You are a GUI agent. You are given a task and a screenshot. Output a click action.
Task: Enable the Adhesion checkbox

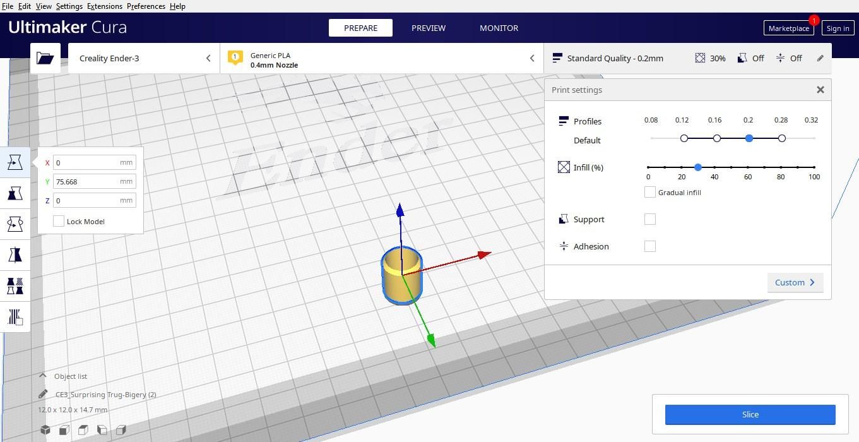[649, 246]
